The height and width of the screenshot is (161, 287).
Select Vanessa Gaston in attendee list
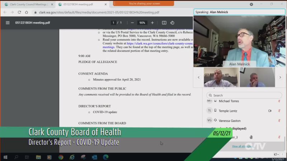tap(230, 121)
